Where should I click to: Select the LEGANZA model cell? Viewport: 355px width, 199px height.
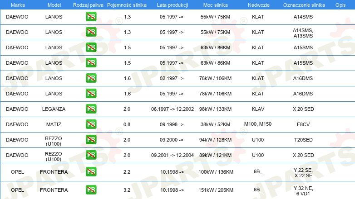coord(54,109)
